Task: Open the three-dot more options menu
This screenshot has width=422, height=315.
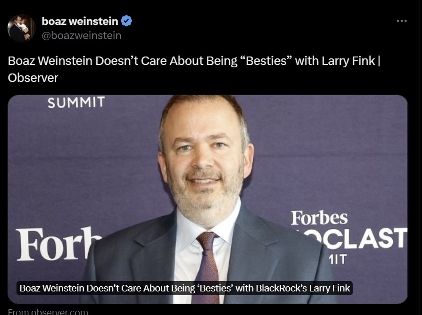Action: 401,21
